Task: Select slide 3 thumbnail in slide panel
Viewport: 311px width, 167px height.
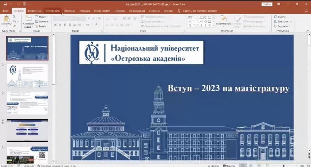Action: 27,103
